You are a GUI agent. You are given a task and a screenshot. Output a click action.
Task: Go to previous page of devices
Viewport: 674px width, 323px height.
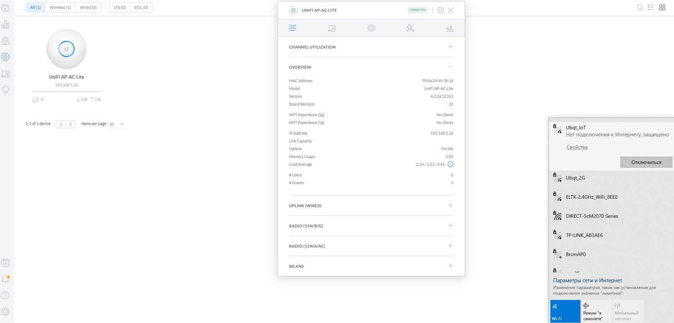(61, 124)
